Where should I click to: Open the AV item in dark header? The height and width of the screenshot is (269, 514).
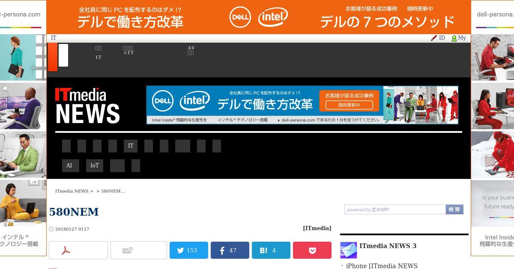coord(191,50)
